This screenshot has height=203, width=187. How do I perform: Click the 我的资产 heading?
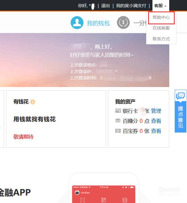click(x=125, y=102)
